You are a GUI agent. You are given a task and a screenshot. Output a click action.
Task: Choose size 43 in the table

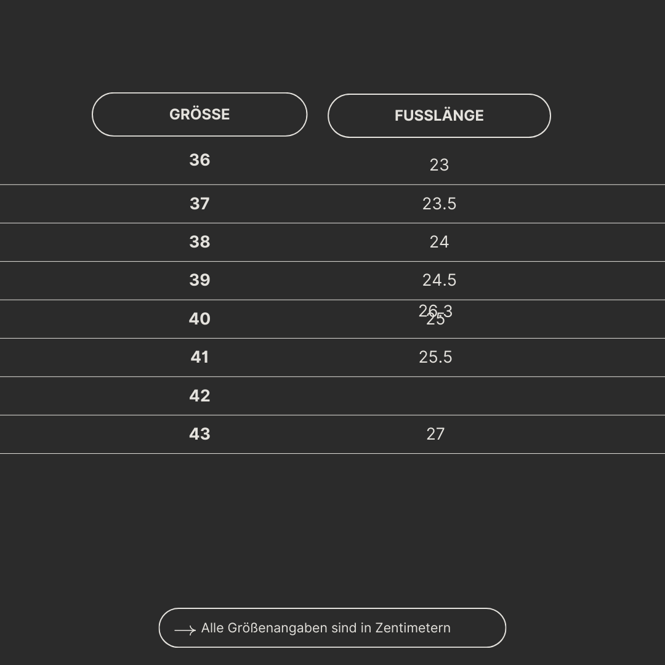coord(199,434)
